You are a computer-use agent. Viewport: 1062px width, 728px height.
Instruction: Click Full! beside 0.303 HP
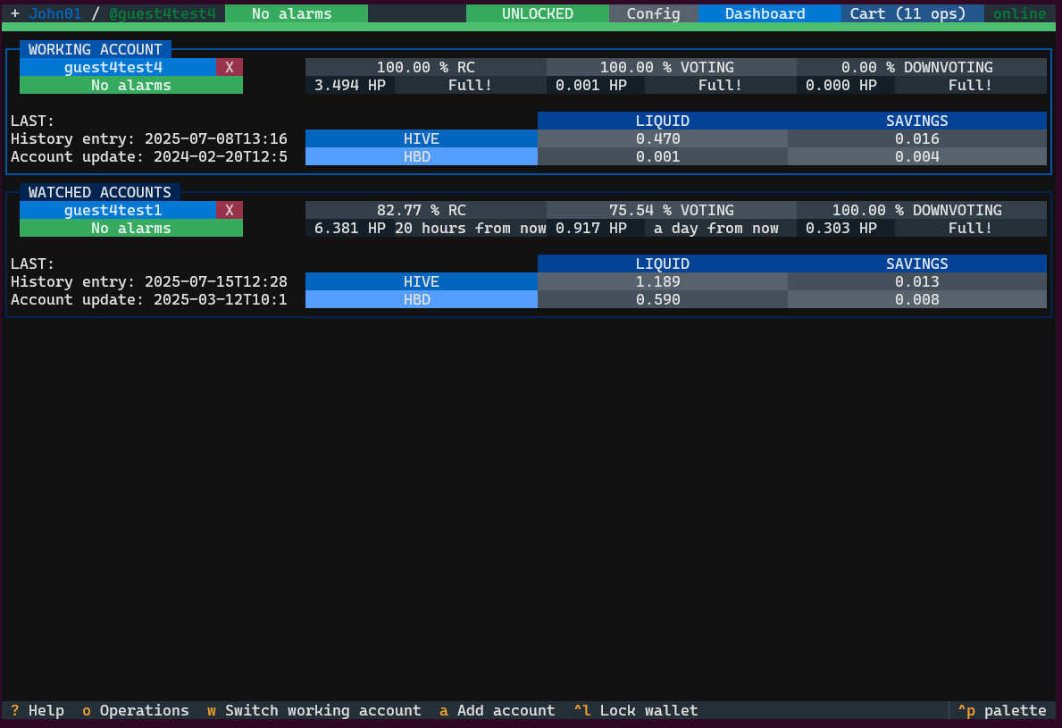(971, 228)
